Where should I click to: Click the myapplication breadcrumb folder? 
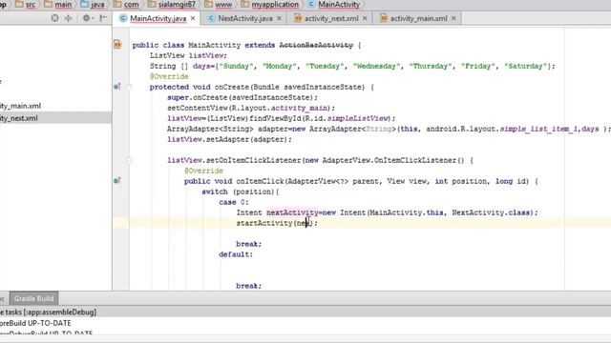pos(270,5)
